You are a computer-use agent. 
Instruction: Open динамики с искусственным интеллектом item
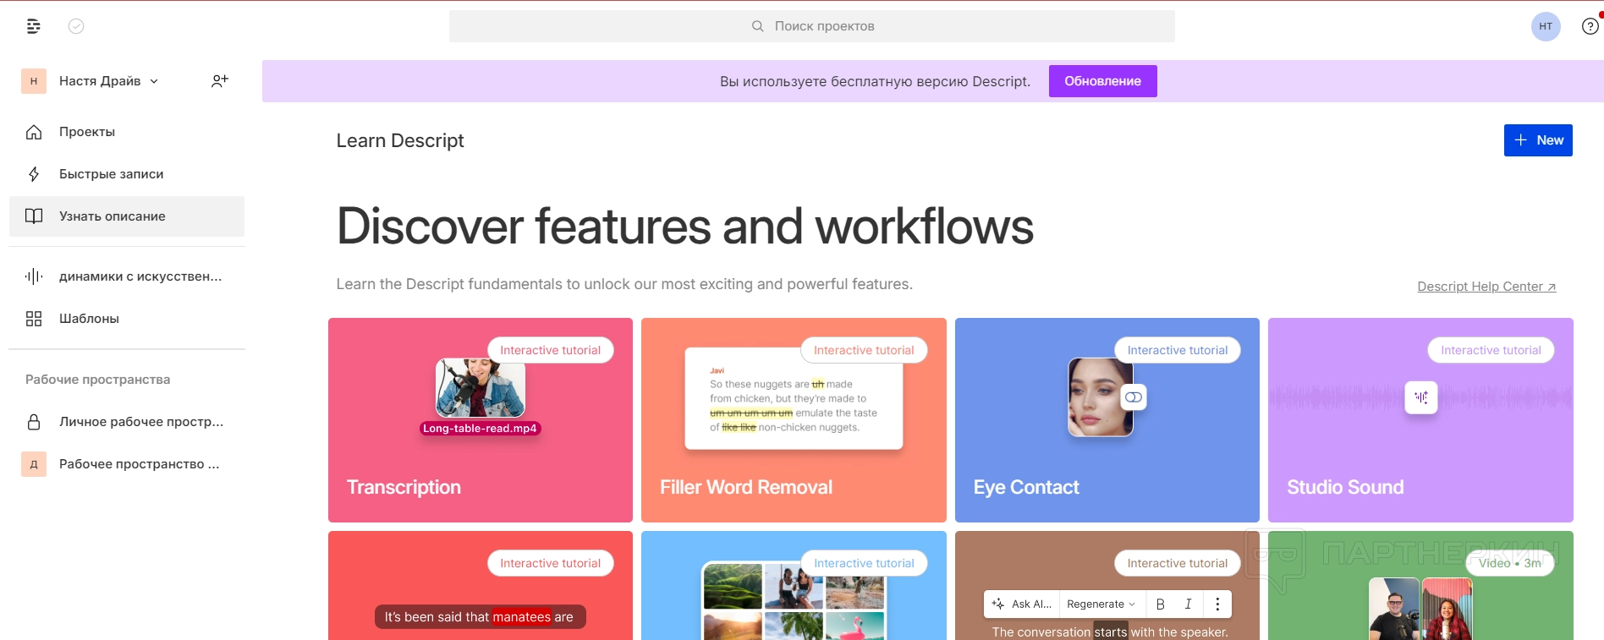(127, 276)
